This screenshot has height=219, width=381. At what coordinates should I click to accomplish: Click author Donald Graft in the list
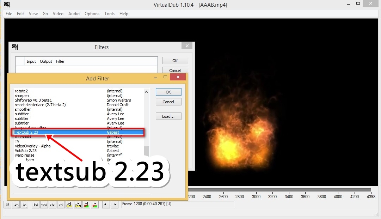(118, 105)
